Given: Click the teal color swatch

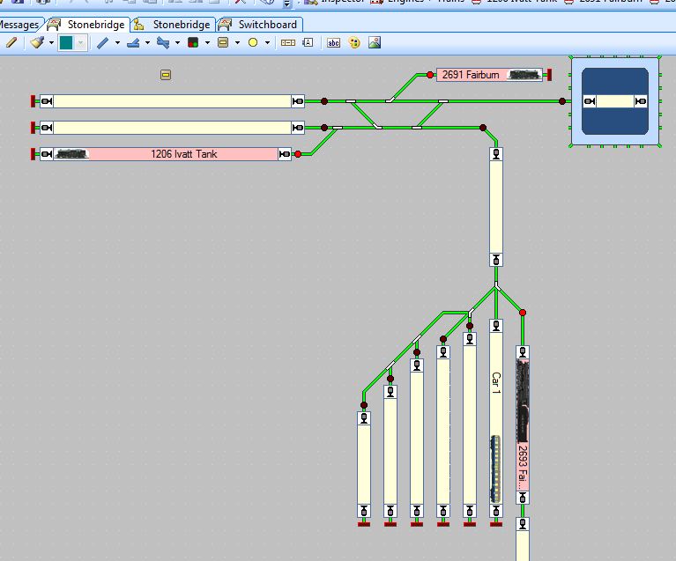Looking at the screenshot, I should click(66, 42).
